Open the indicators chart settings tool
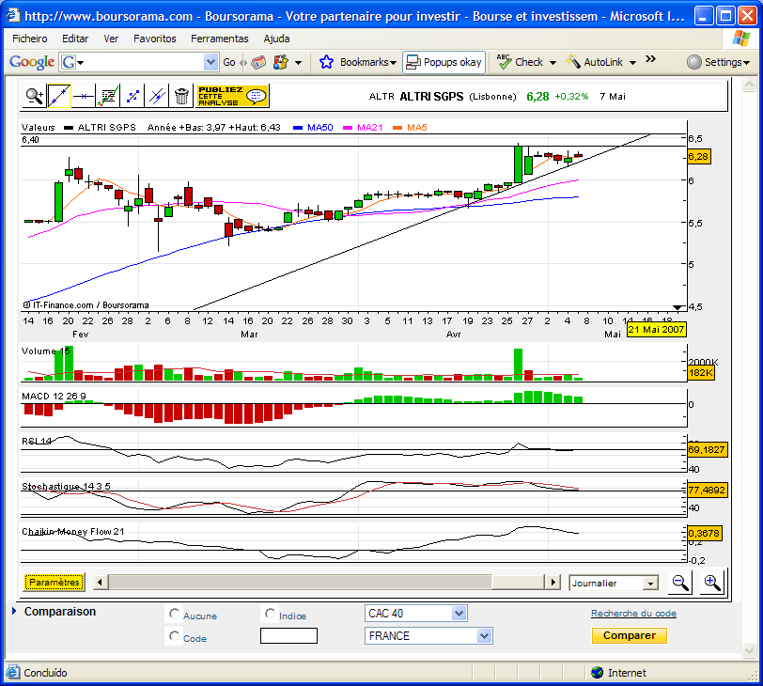 pyautogui.click(x=108, y=96)
